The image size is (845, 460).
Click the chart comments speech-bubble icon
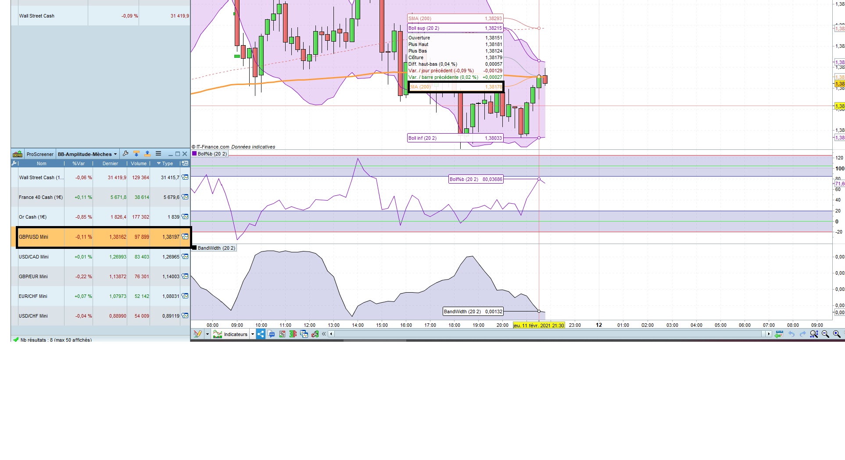click(272, 334)
